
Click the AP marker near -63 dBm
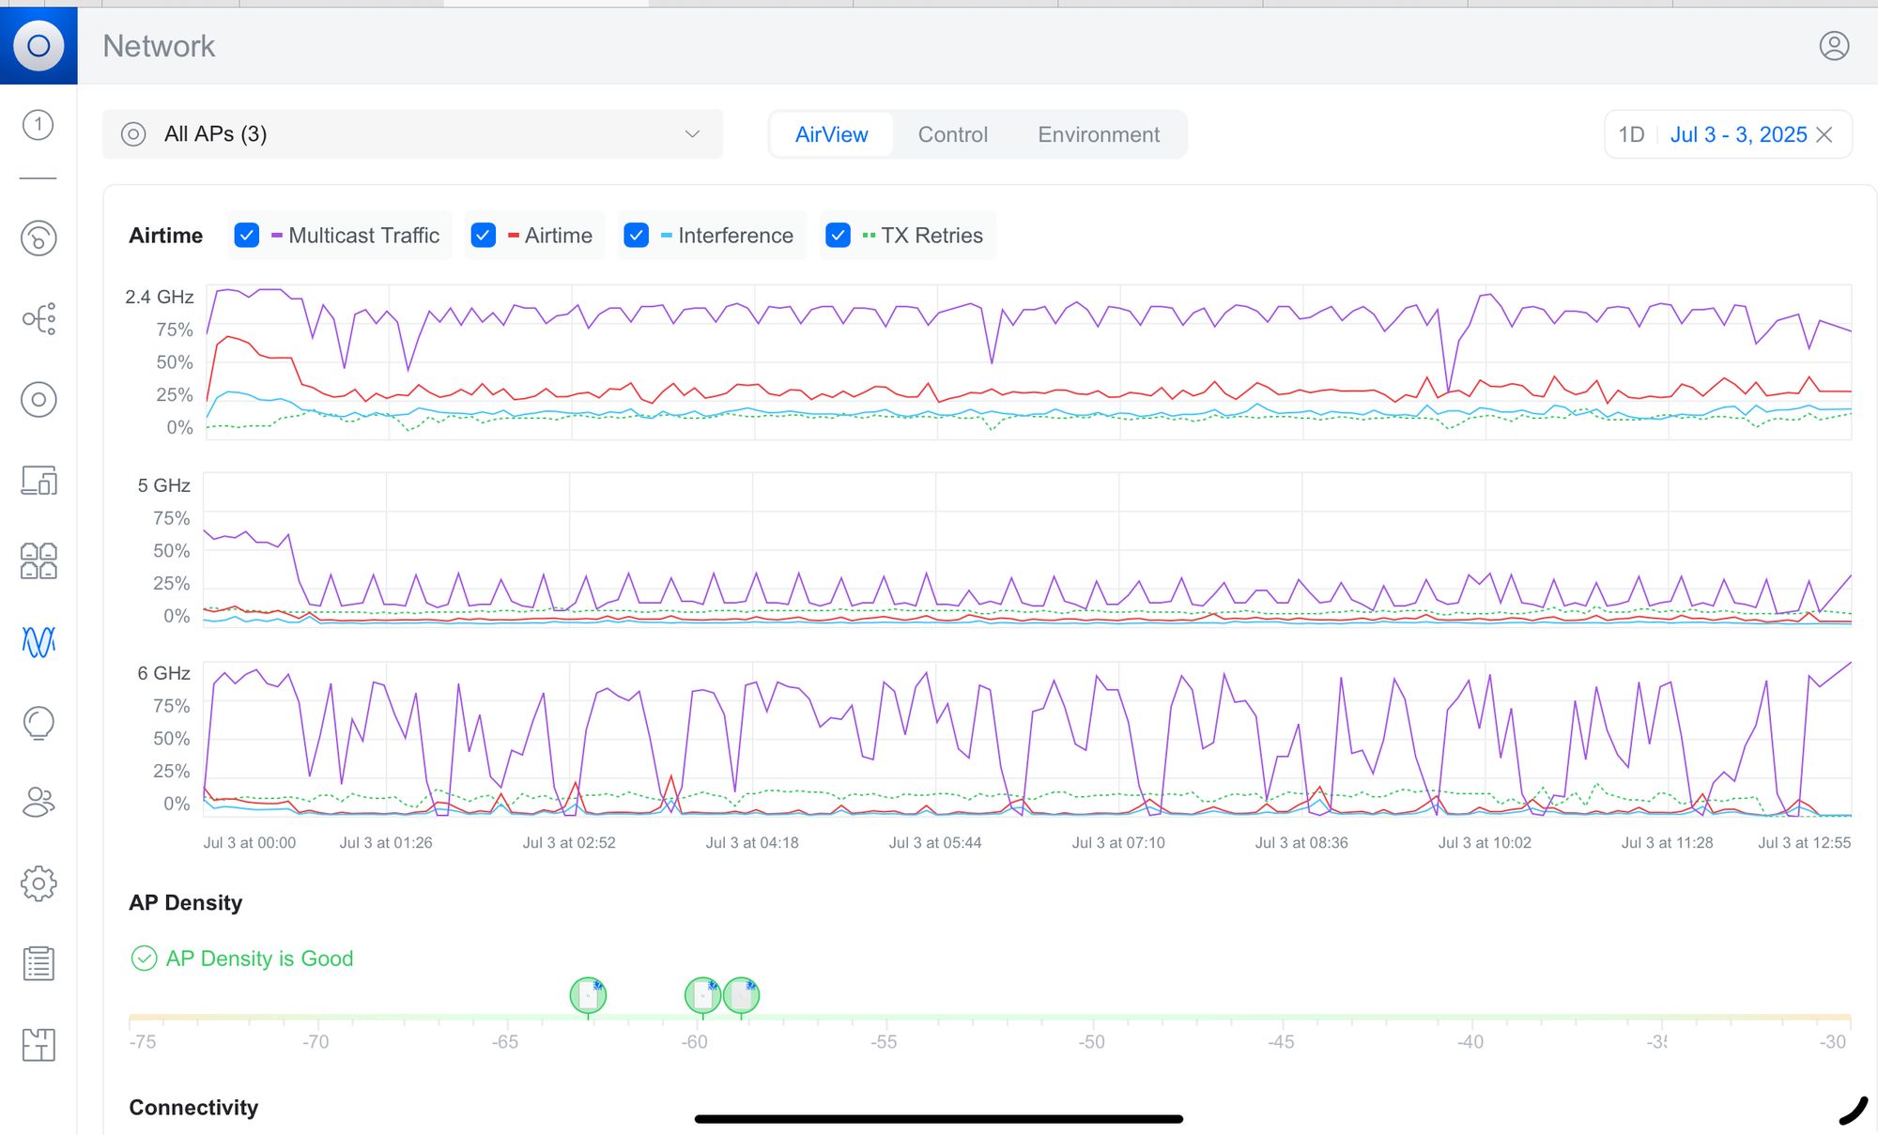(588, 995)
